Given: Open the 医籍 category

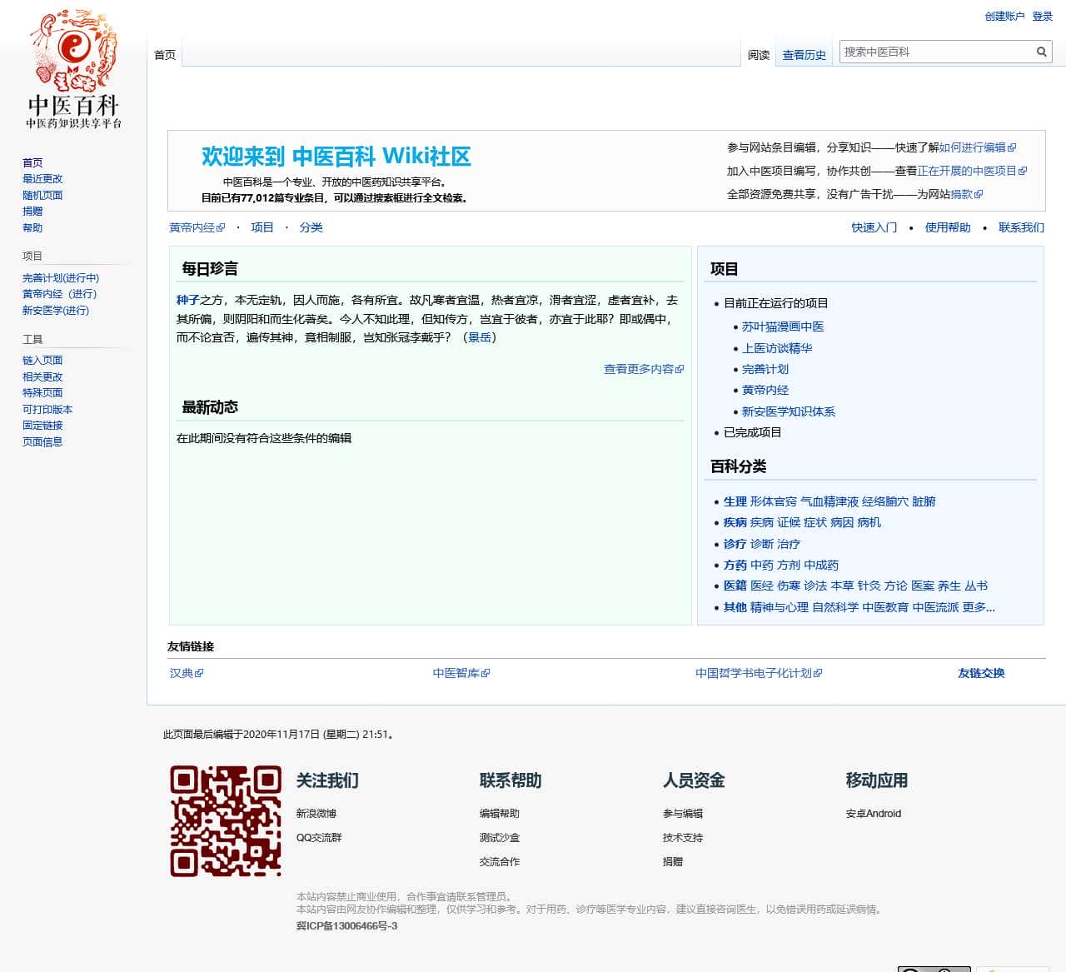Looking at the screenshot, I should pos(735,586).
